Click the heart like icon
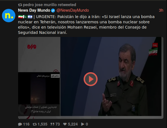The height and width of the screenshot is (128, 167). click(65, 124)
